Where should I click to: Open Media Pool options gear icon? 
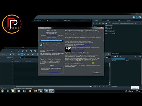(x=106, y=23)
